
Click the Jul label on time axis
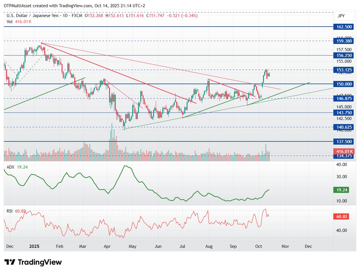[x=182, y=246]
